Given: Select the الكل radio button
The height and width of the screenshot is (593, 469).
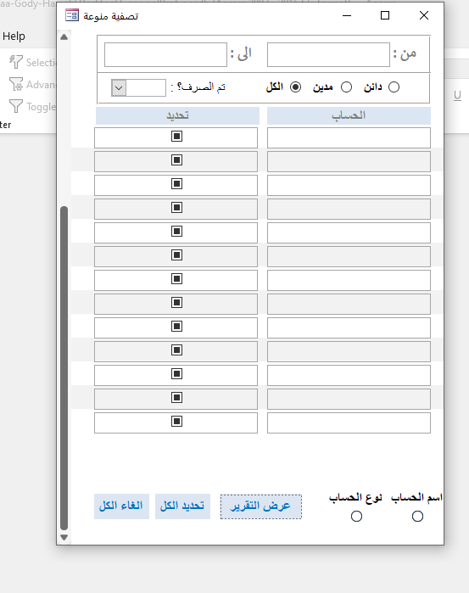Looking at the screenshot, I should point(295,87).
